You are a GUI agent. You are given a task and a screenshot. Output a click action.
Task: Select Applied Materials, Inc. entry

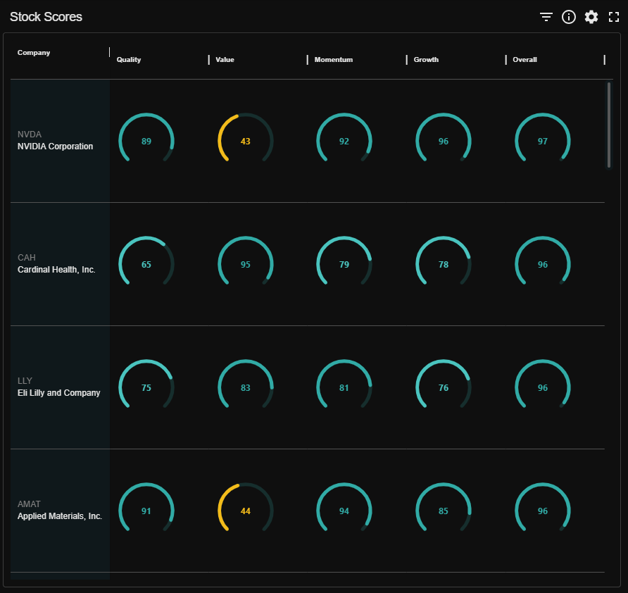[60, 516]
